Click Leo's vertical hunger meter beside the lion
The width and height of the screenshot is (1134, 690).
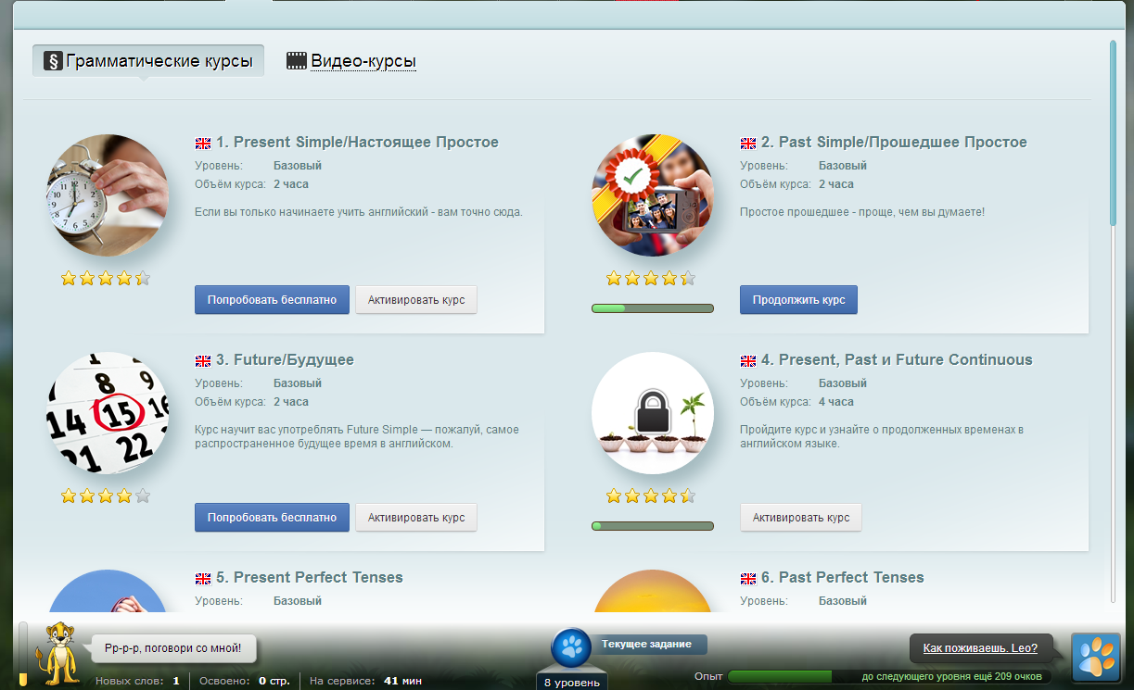pyautogui.click(x=23, y=654)
